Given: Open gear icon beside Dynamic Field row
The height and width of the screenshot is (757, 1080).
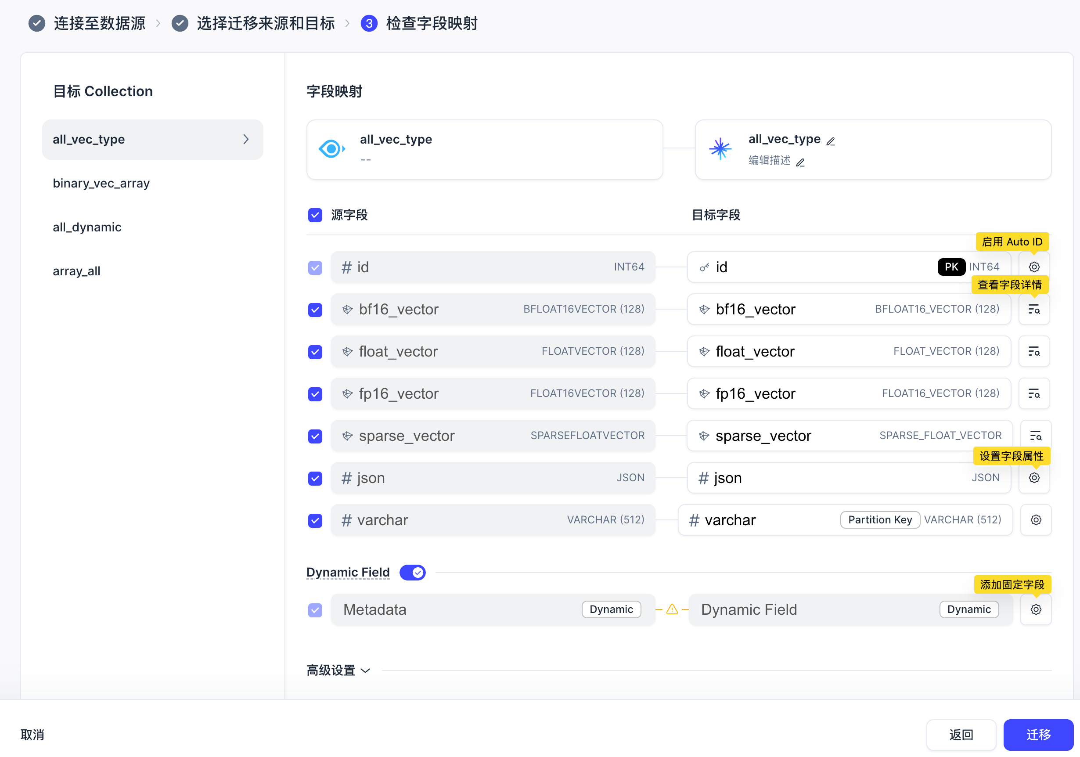Looking at the screenshot, I should point(1036,609).
